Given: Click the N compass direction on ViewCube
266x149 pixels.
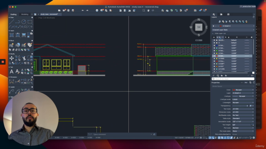Looking at the screenshot, I should pyautogui.click(x=199, y=19).
